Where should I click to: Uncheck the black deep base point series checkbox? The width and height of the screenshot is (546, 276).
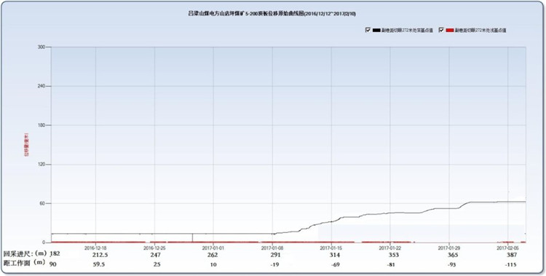(x=368, y=31)
